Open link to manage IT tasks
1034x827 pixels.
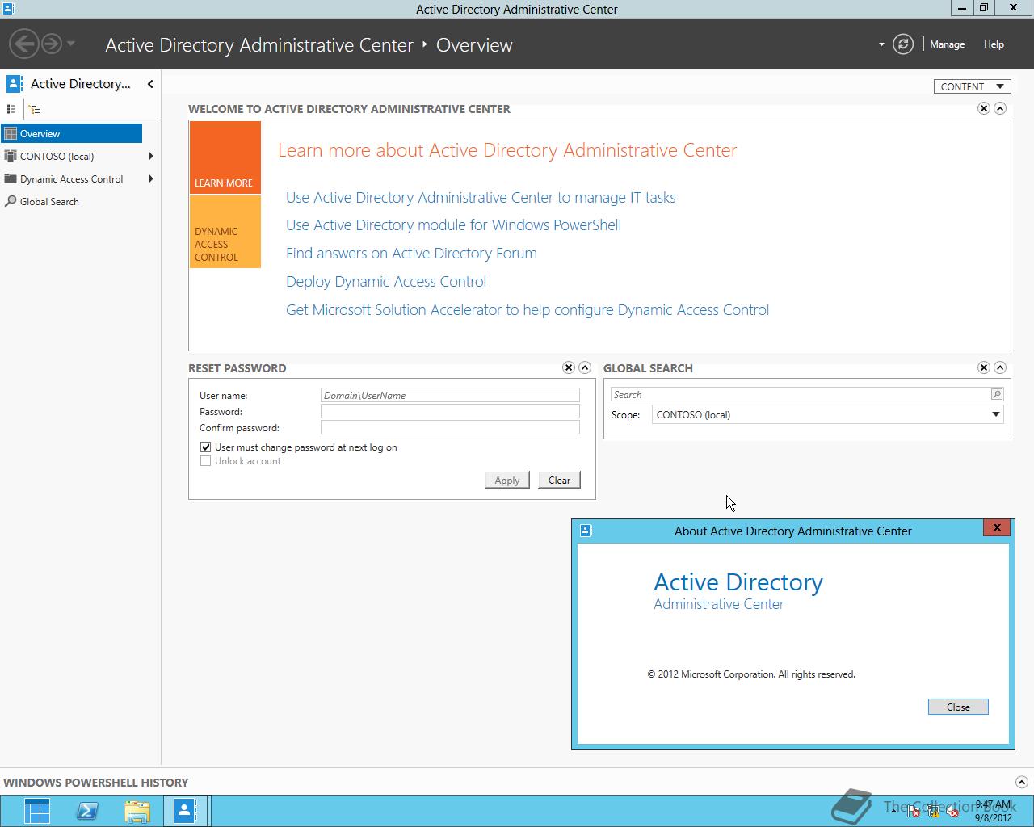tap(481, 198)
